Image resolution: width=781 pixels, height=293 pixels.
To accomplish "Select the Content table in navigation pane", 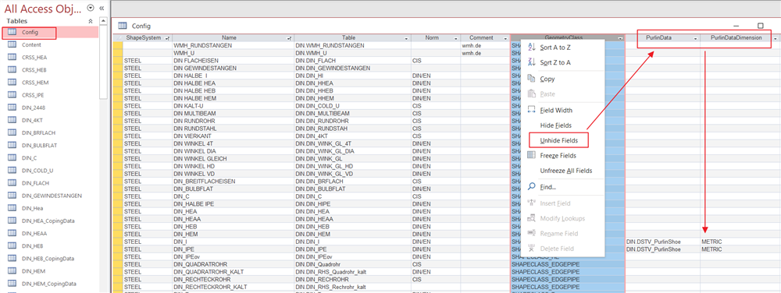I will 31,44.
